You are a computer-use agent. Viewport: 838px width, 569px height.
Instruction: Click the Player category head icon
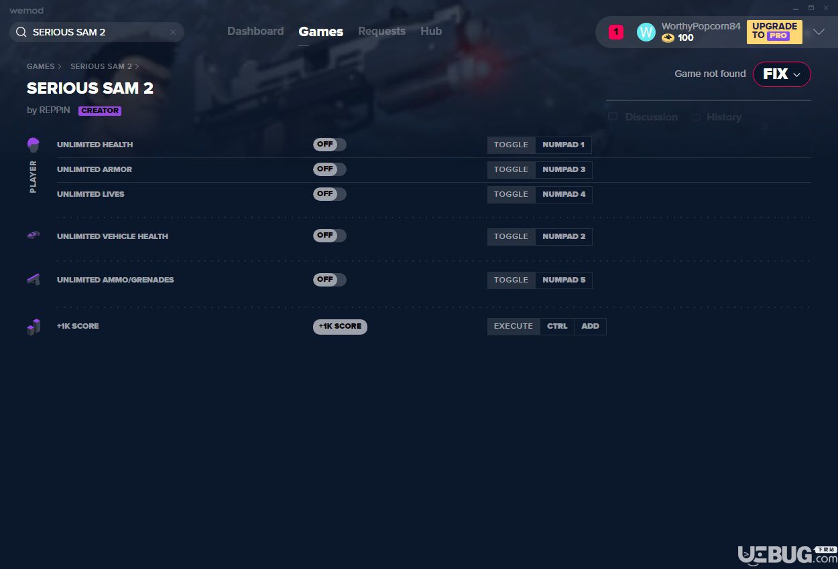click(34, 145)
